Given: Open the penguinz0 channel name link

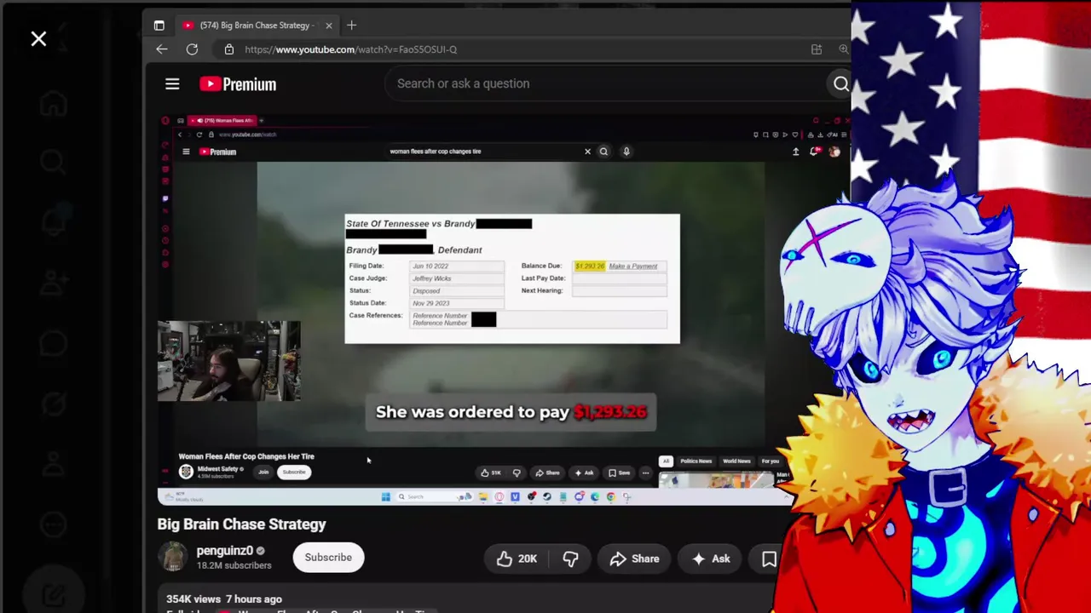Looking at the screenshot, I should pyautogui.click(x=224, y=551).
